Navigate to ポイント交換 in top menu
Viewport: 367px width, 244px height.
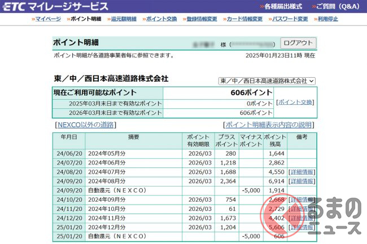pos(161,19)
